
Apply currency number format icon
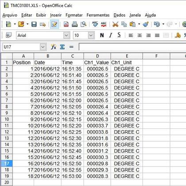click(x=178, y=35)
